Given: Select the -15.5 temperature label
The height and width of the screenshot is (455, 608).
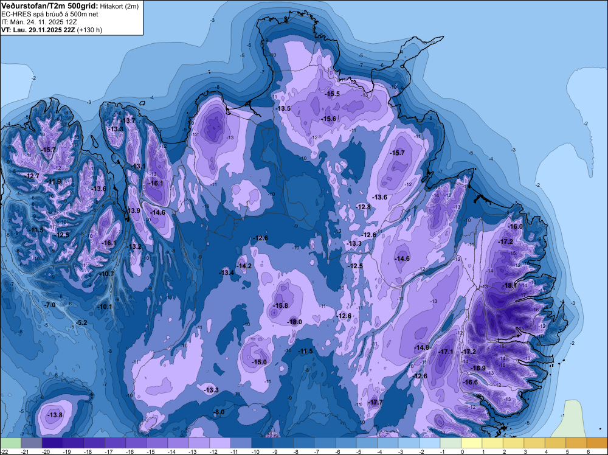Looking at the screenshot, I should 333,94.
